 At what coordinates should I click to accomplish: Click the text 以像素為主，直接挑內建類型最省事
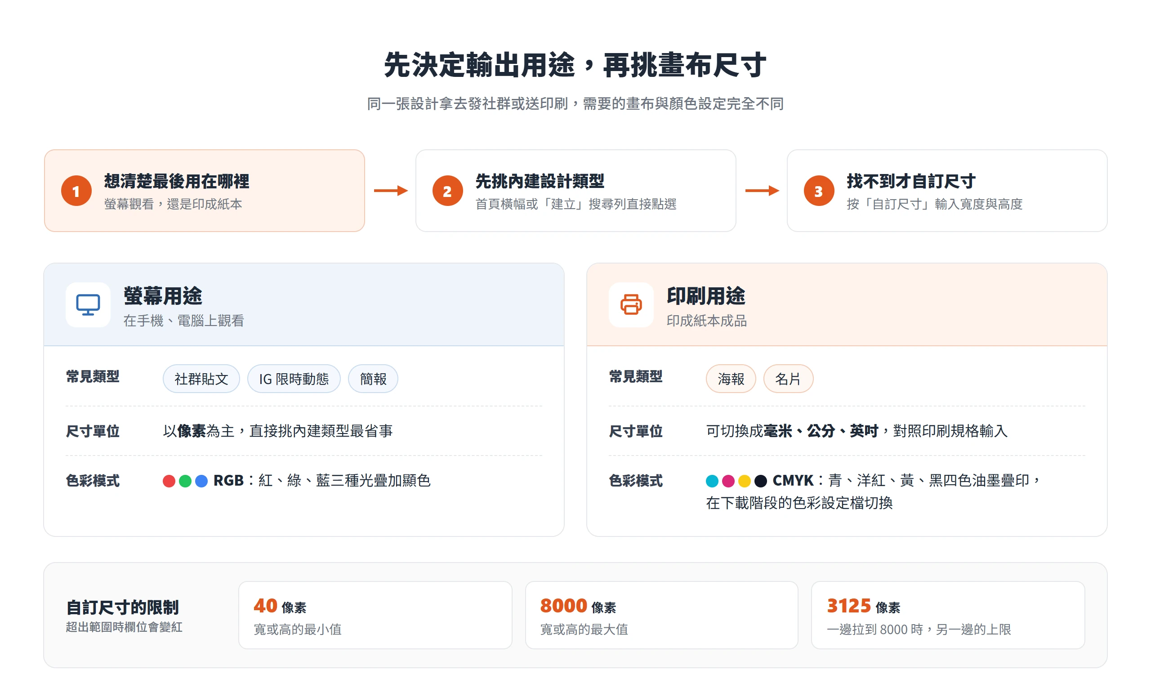tap(278, 431)
